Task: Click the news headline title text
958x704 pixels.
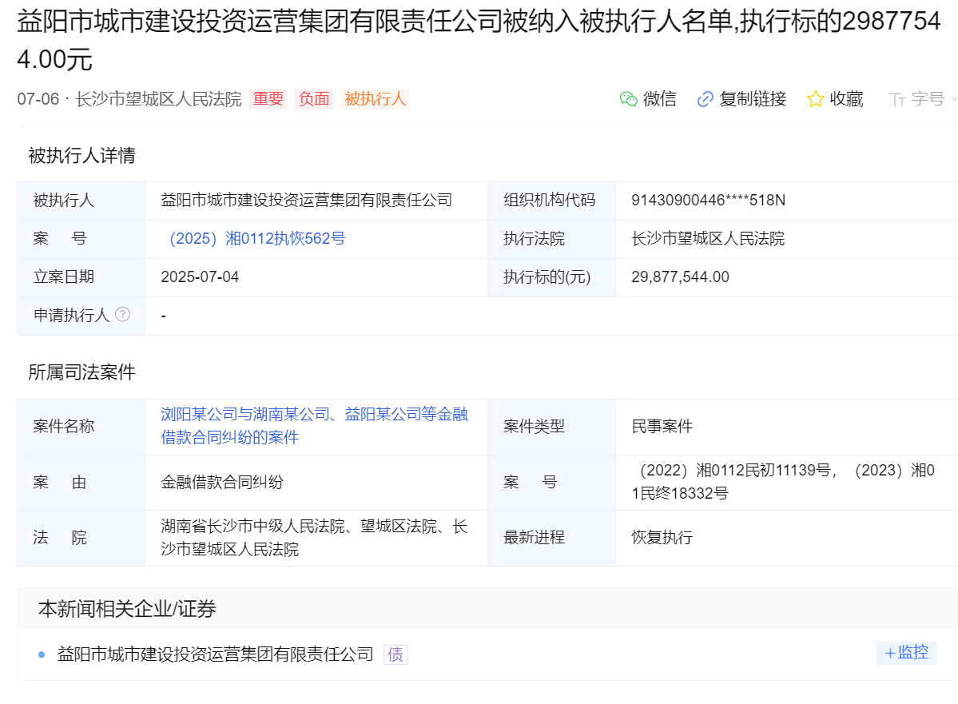Action: (479, 40)
